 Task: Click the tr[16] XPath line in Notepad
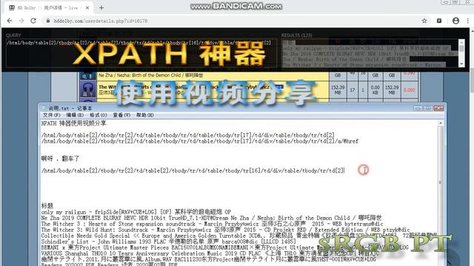[193, 171]
